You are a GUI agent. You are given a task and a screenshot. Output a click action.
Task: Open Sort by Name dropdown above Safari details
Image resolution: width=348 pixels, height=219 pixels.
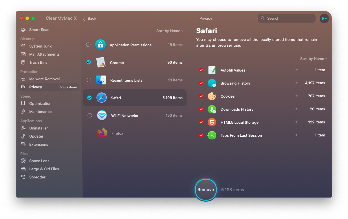point(313,59)
